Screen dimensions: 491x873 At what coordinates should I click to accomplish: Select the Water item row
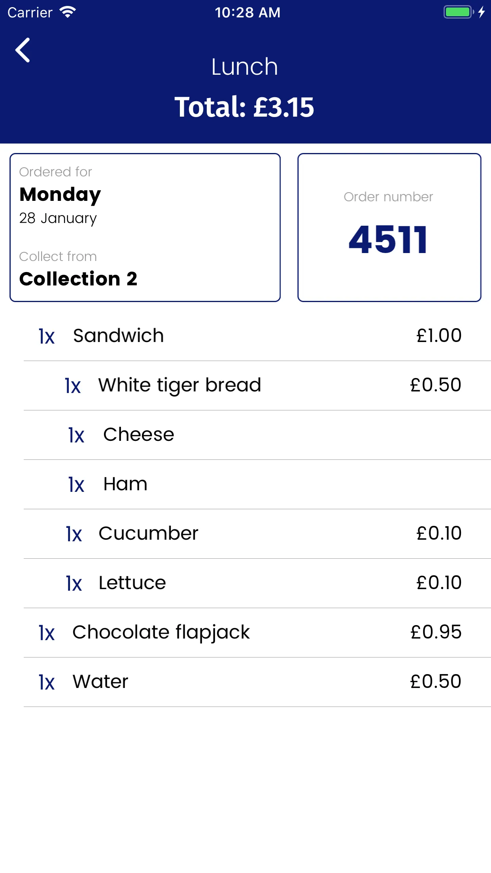[x=257, y=682]
